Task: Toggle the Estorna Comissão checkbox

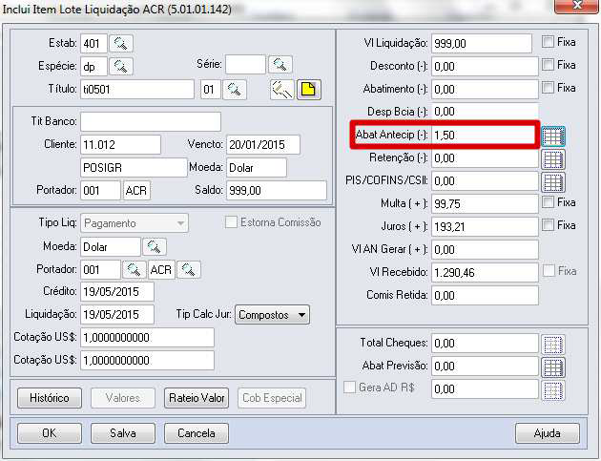Action: (231, 222)
